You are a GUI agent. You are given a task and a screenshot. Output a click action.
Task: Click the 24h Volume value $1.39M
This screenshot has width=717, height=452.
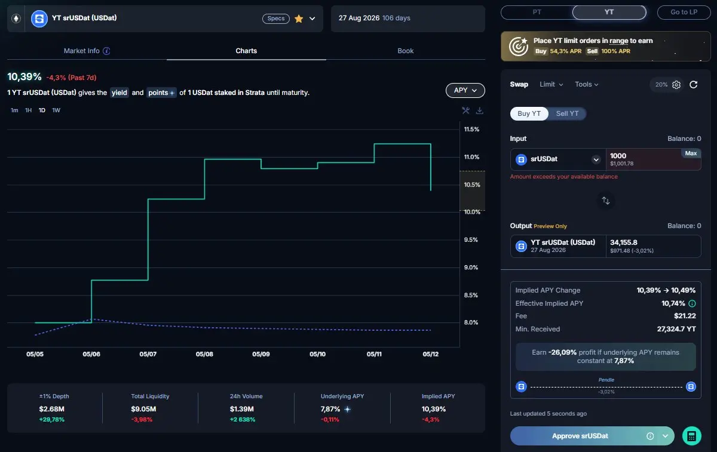tap(242, 409)
